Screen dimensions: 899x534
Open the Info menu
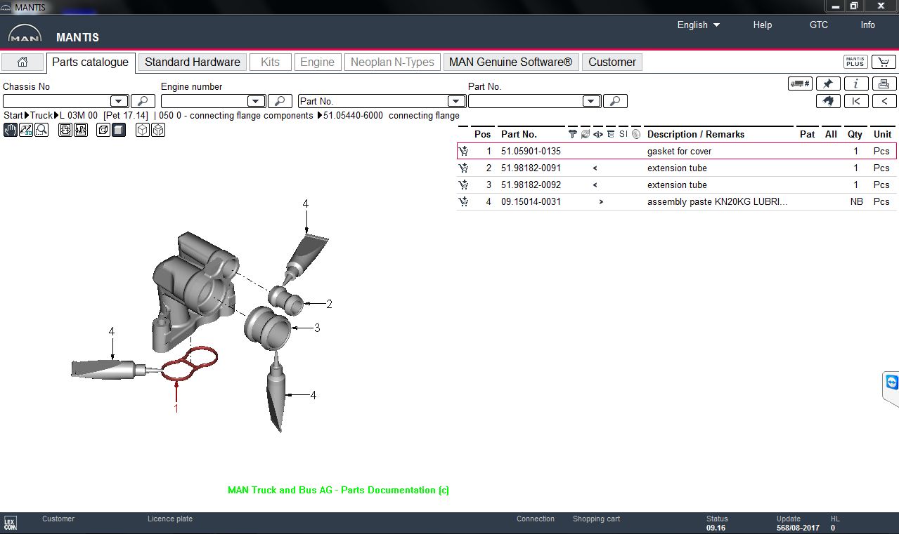868,25
